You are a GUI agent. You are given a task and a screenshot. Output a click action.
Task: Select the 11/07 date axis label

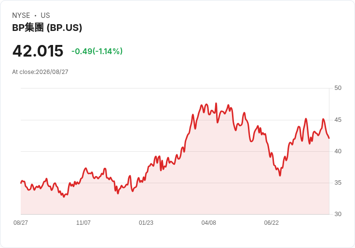[83, 223]
